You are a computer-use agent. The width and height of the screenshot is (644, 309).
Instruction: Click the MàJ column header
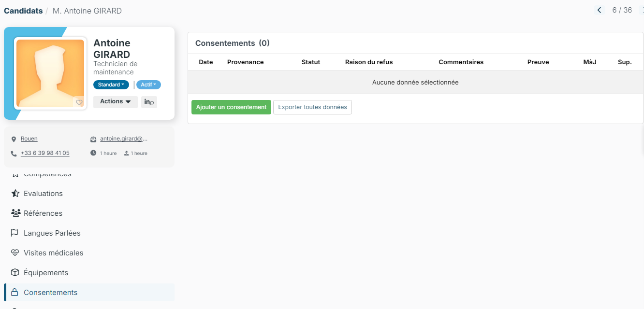pos(590,62)
